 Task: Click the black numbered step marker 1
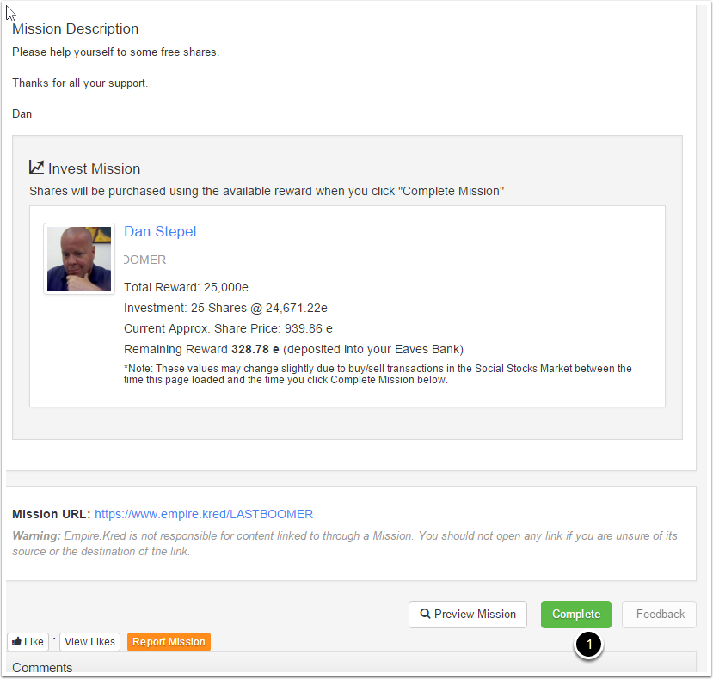click(589, 645)
